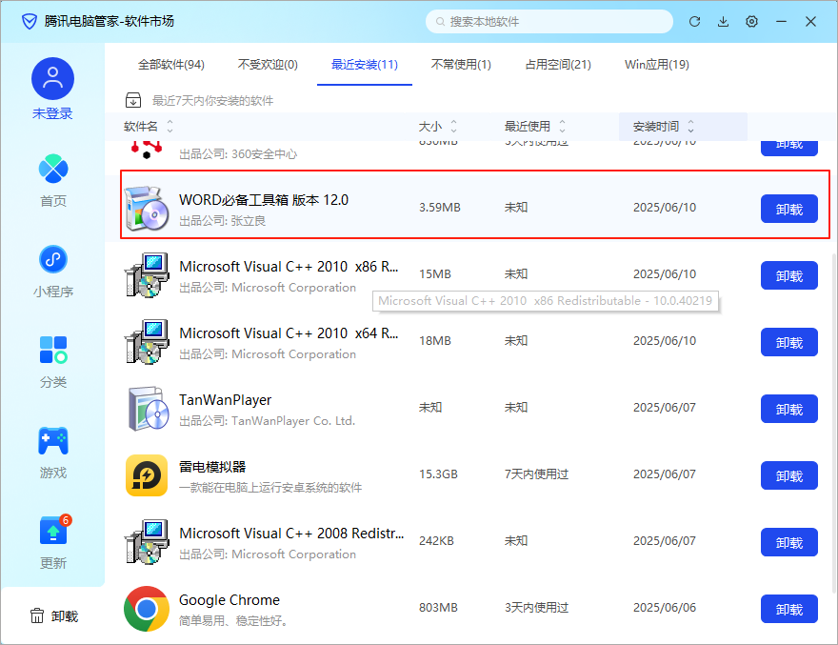
Task: Switch to 全部软件(94) tab
Action: 171,64
